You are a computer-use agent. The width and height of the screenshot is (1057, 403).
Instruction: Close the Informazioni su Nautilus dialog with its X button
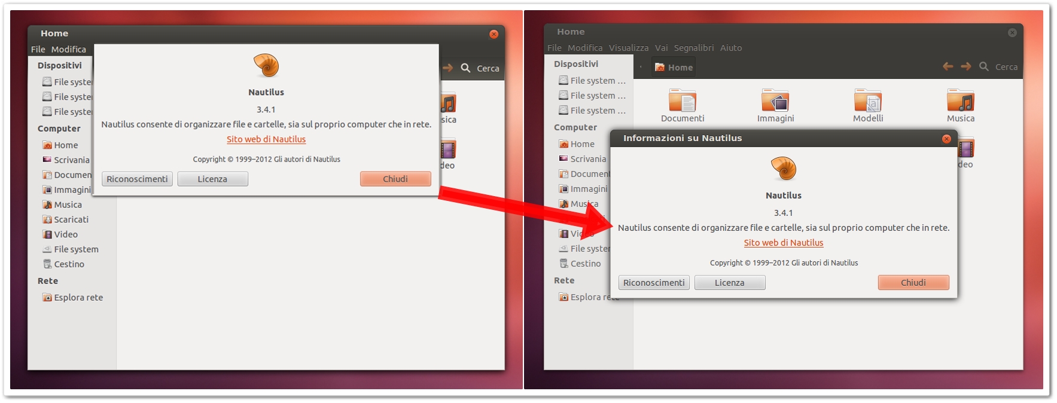(946, 139)
